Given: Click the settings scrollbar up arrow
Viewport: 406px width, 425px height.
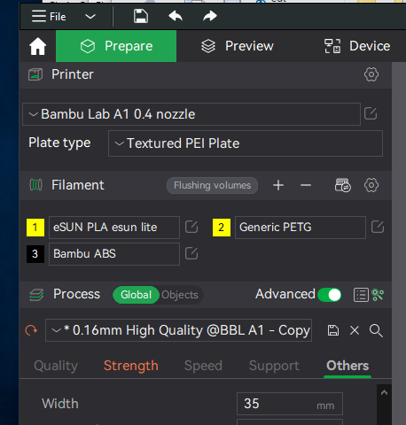Looking at the screenshot, I should (x=384, y=392).
